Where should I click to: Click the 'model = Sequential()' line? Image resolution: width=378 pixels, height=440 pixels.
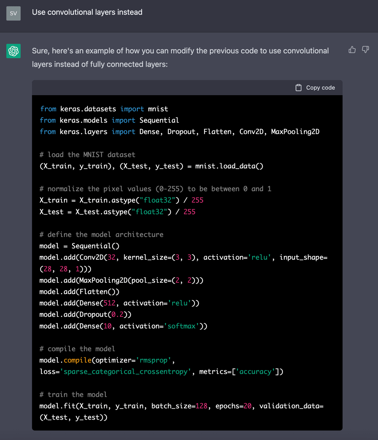pos(79,246)
